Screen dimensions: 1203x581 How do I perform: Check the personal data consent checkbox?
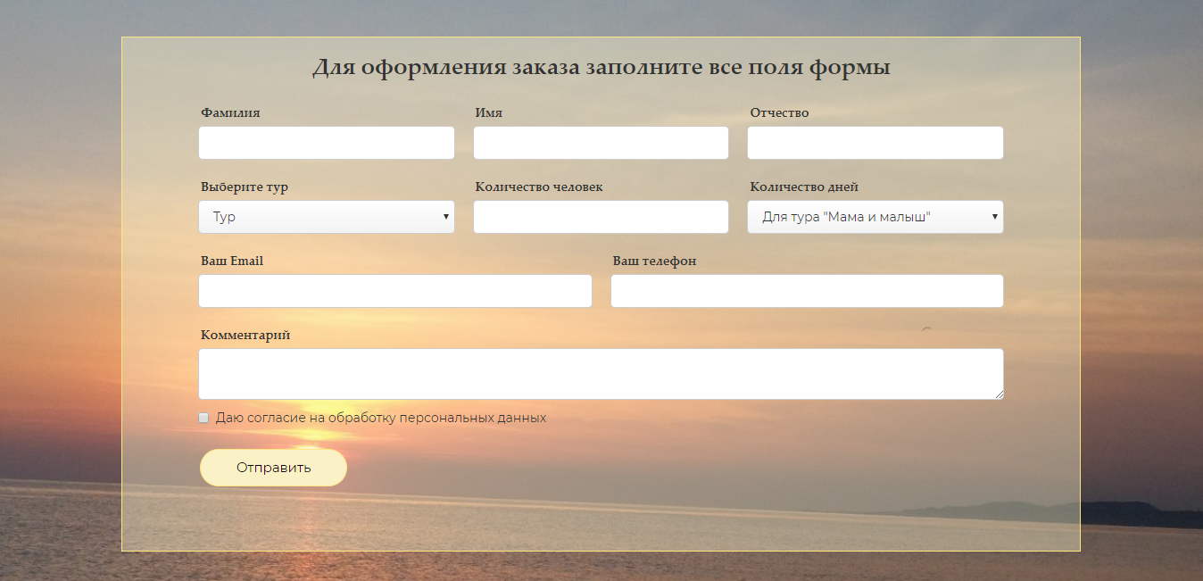click(203, 418)
